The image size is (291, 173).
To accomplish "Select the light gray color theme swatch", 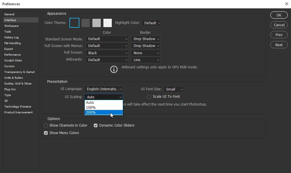I will [x=96, y=23].
